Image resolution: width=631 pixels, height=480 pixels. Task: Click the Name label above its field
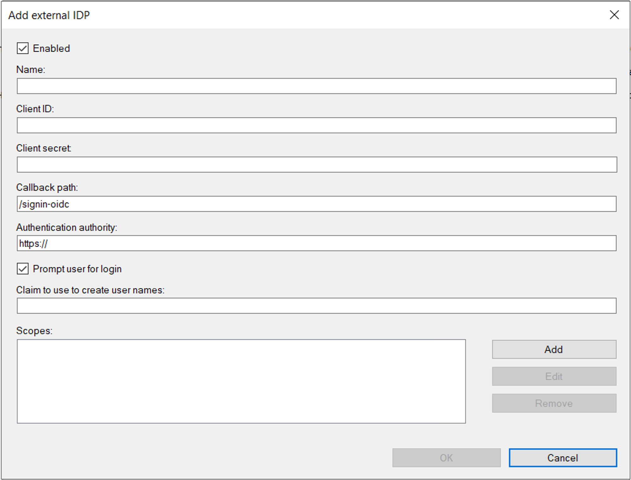click(x=31, y=70)
